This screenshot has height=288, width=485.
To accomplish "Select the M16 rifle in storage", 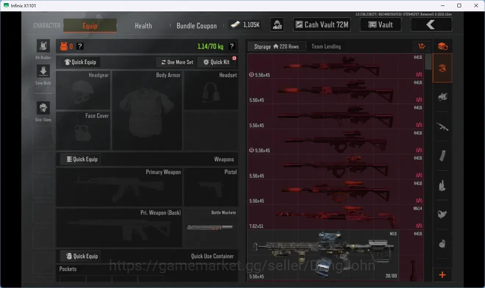I will [323, 255].
